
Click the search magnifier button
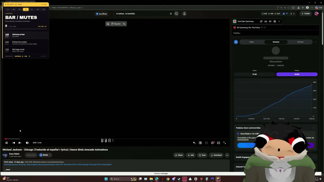176,14
